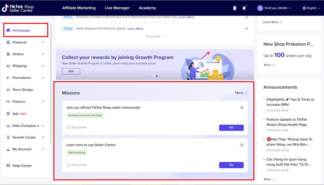Image resolution: width=324 pixels, height=185 pixels.
Task: Open Store Design from the sidebar
Action: [23, 90]
